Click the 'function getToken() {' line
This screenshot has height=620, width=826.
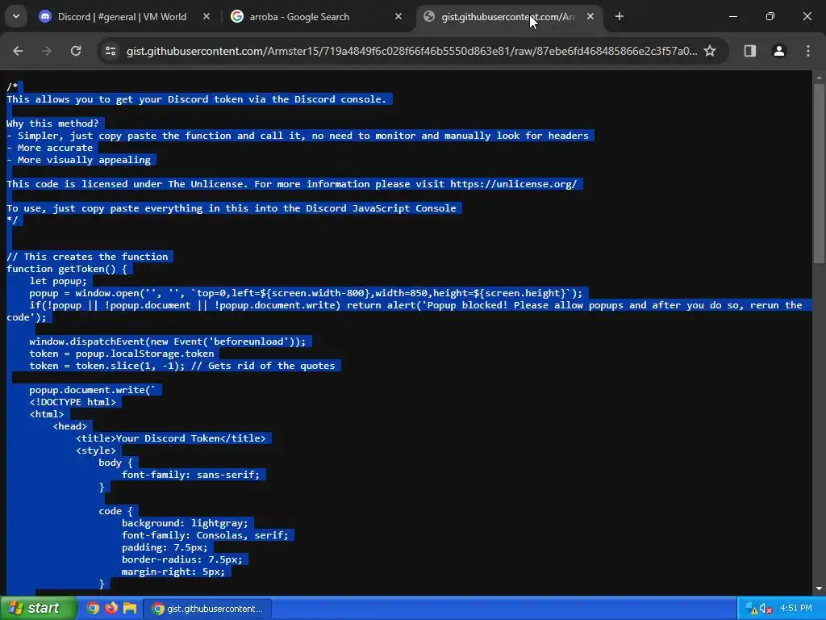(x=67, y=269)
